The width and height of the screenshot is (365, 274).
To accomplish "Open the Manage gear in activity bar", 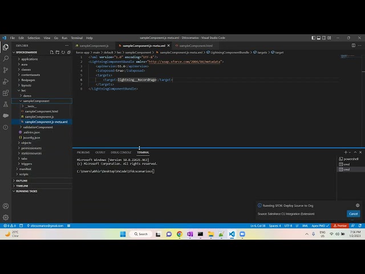I will tap(6, 217).
